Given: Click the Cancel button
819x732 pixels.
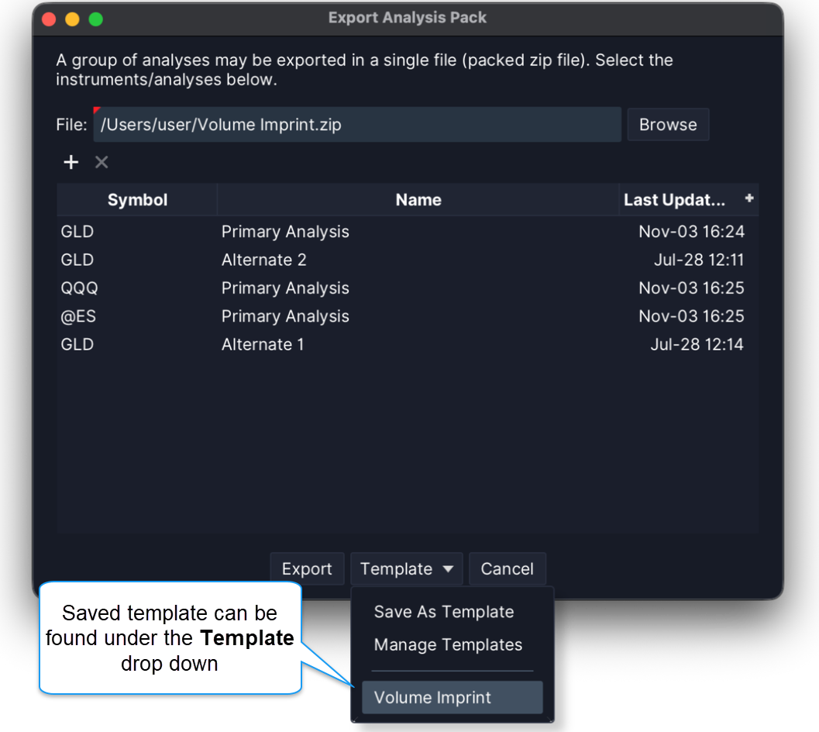Looking at the screenshot, I should (507, 568).
